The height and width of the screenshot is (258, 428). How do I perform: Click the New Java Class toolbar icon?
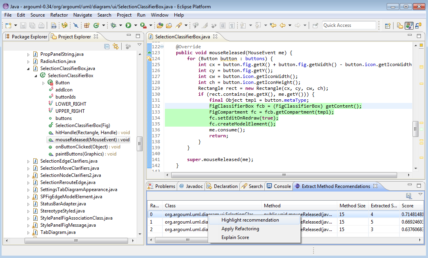[x=96, y=25]
